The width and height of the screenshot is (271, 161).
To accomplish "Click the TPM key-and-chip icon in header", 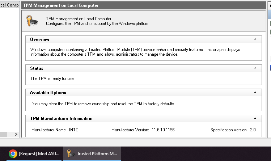I will [x=32, y=21].
